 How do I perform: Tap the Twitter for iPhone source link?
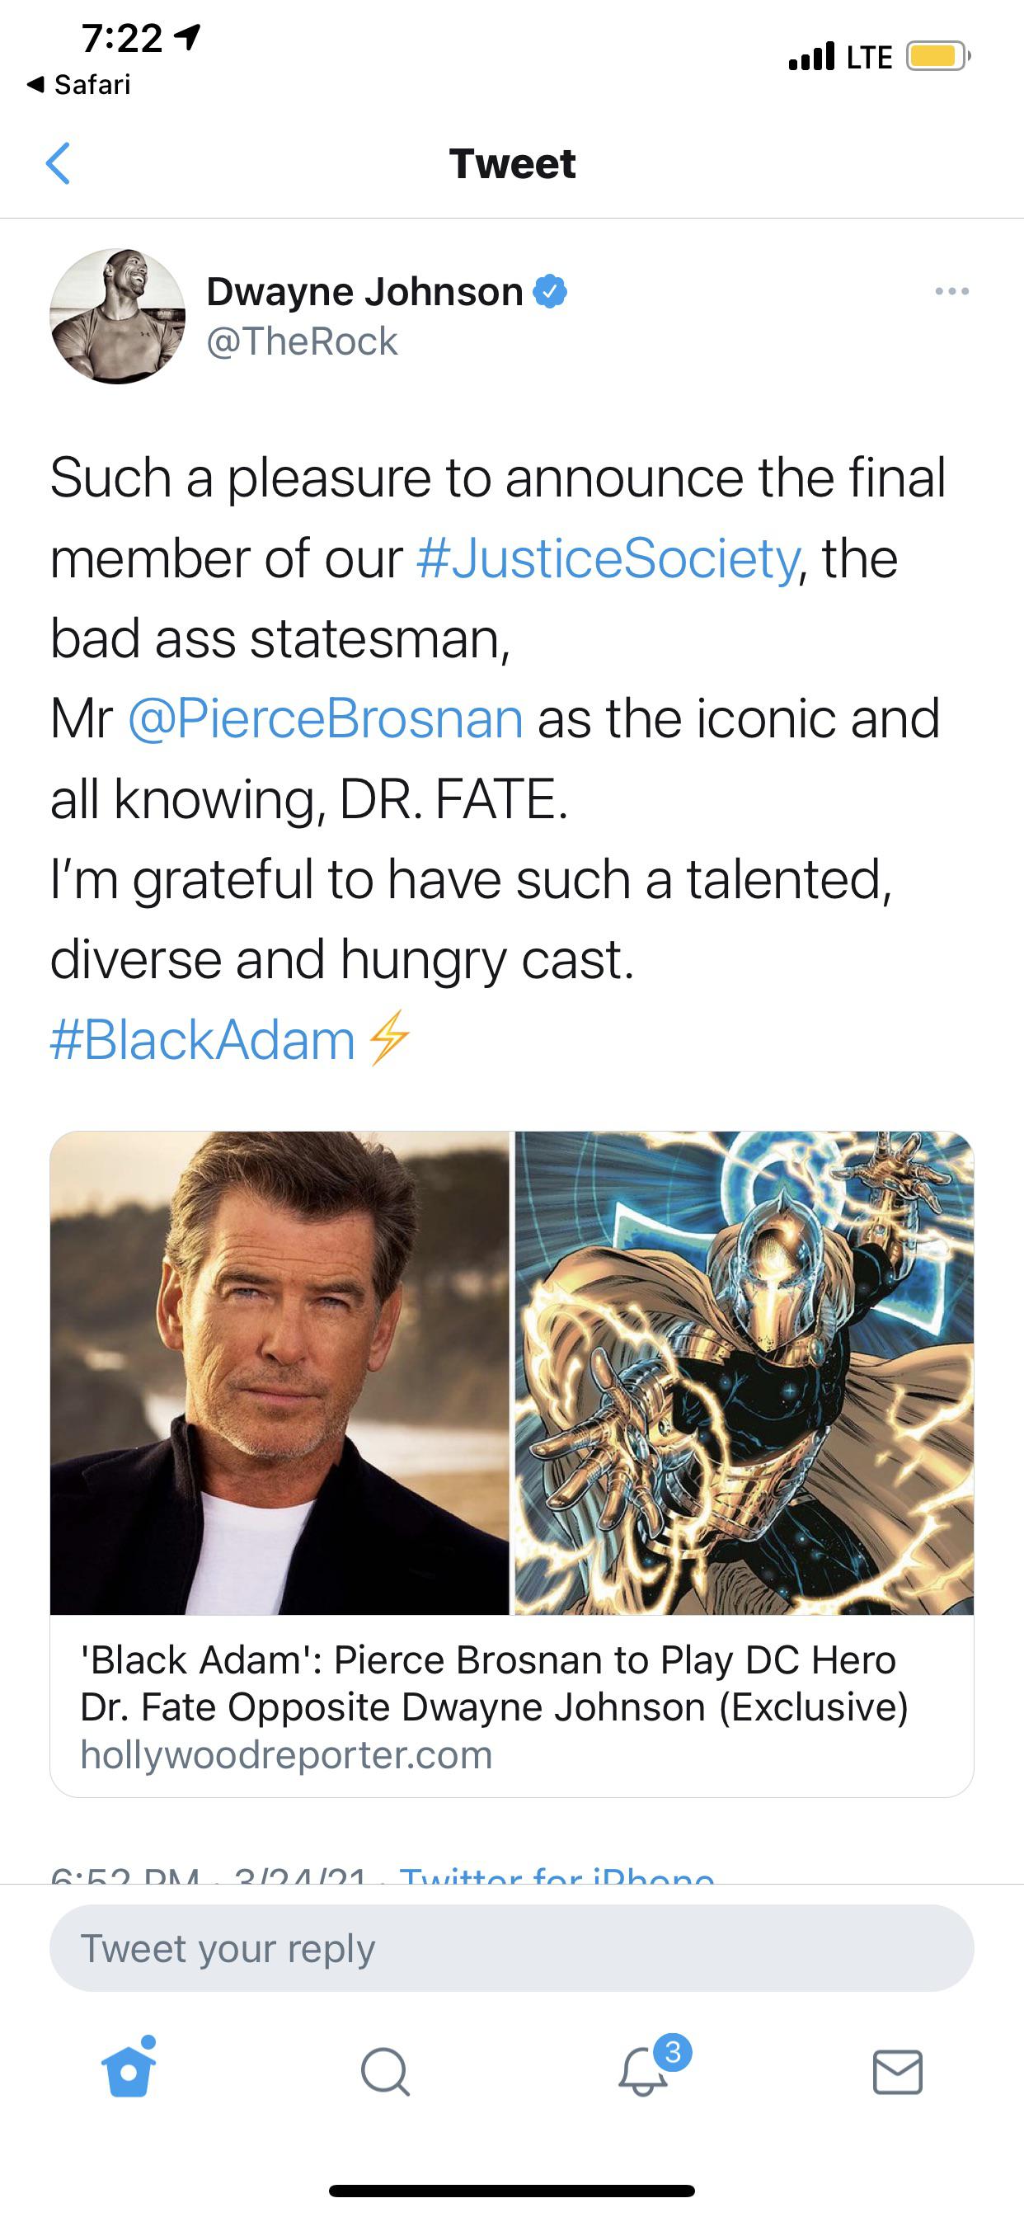(557, 1873)
